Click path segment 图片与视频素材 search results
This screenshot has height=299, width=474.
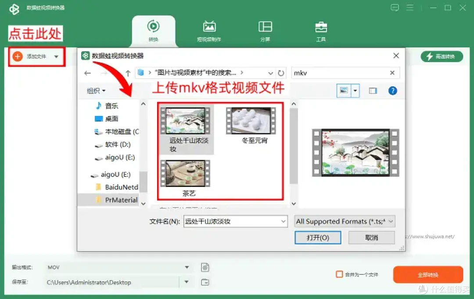(195, 73)
